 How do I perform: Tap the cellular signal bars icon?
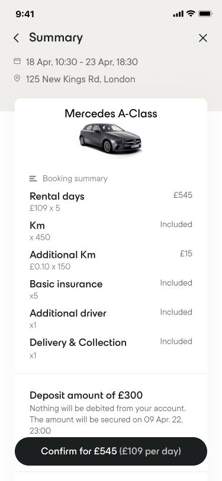178,14
